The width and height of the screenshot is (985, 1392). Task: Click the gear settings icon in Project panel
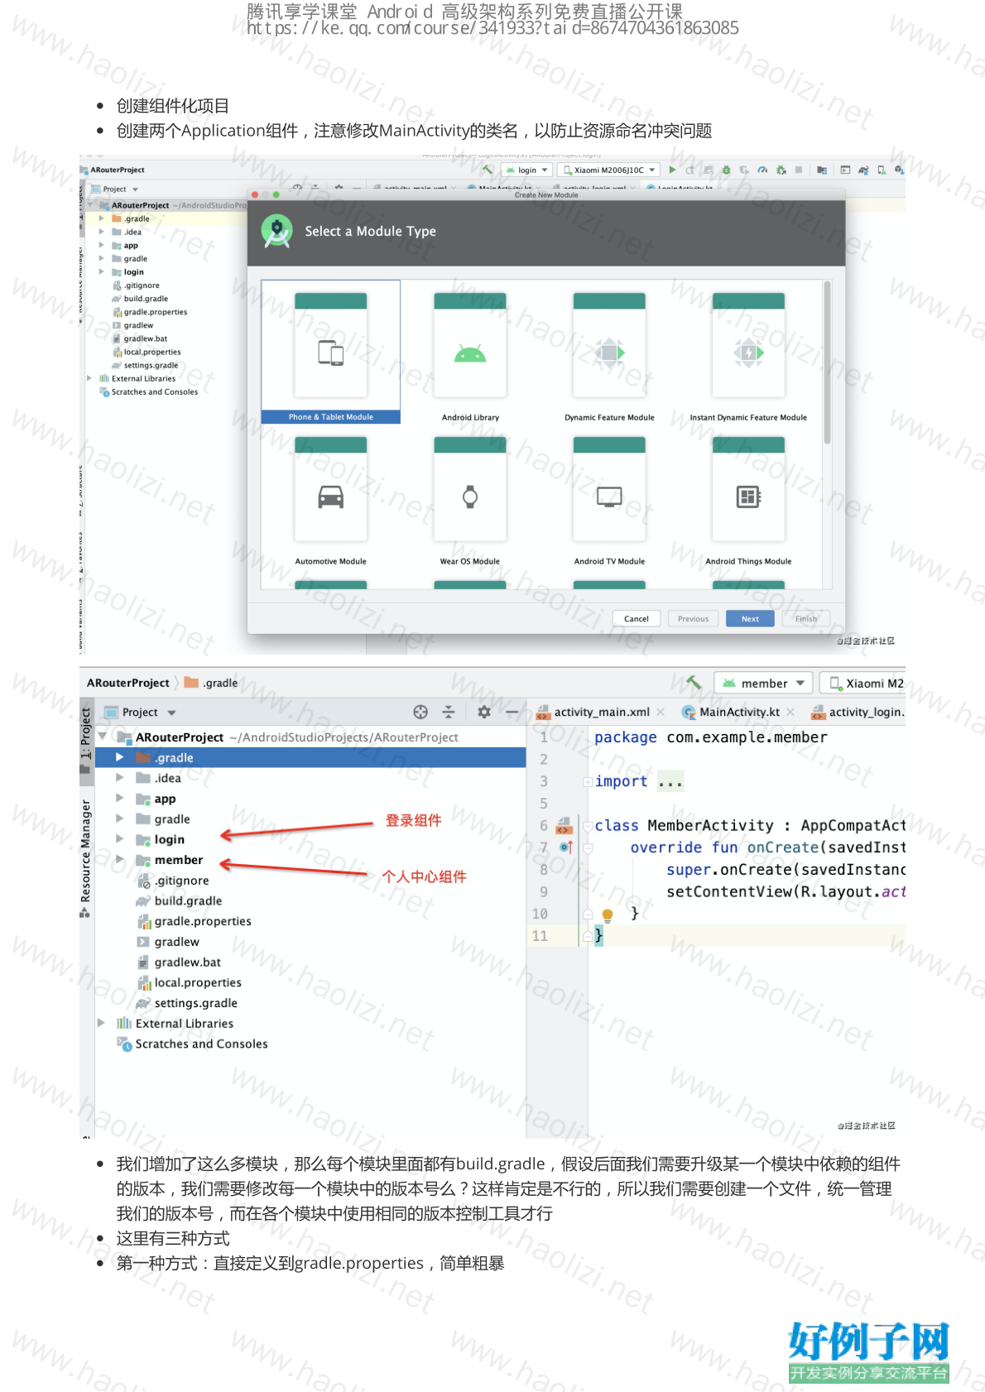tap(484, 712)
